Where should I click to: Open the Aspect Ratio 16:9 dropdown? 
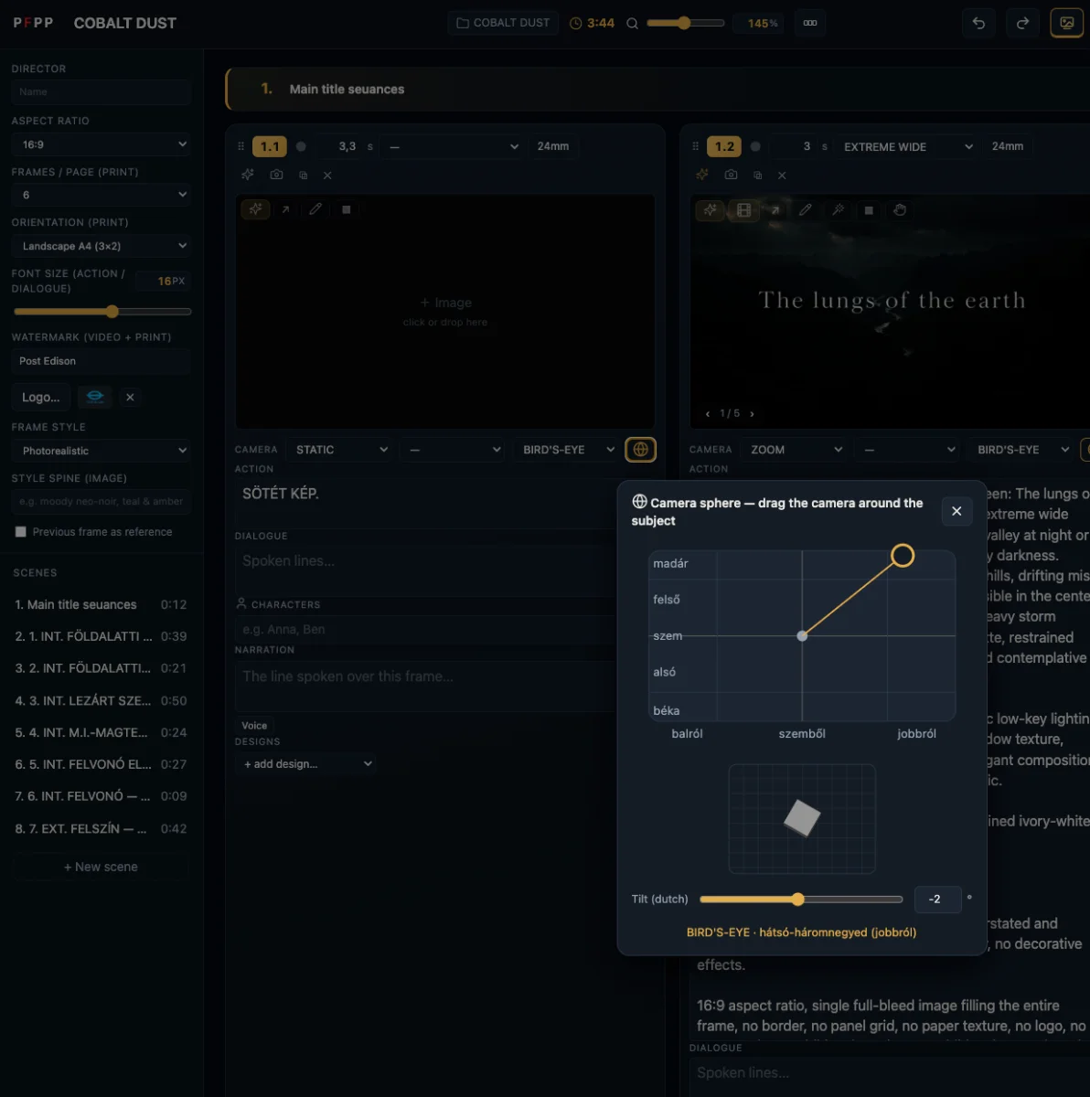102,144
